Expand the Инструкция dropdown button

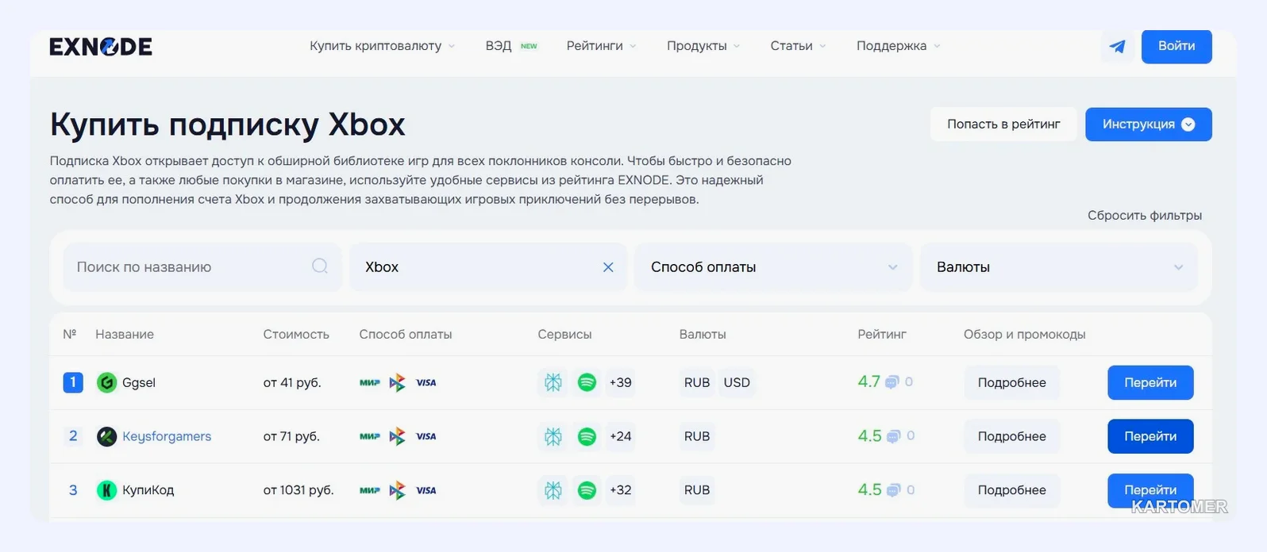point(1148,125)
